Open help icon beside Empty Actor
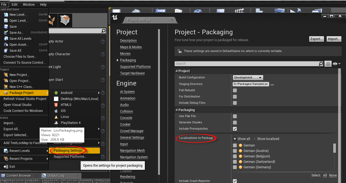Screen dimensions: 346x183 coord(103,41)
